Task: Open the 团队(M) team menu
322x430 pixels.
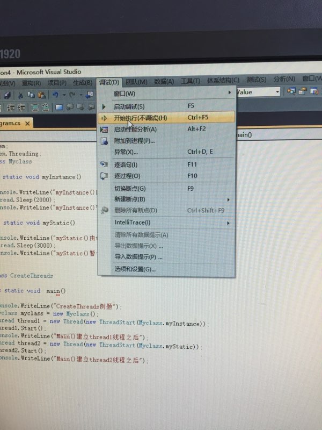Action: (136, 82)
